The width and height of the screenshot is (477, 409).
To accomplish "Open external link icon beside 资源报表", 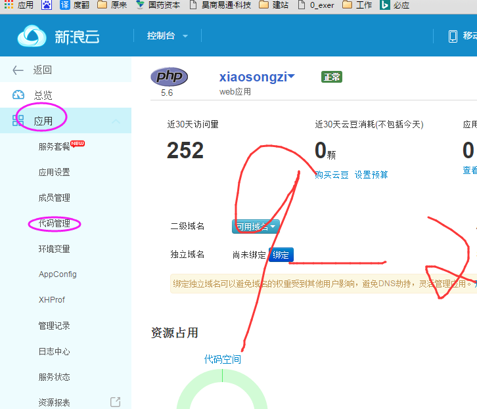I will (115, 402).
